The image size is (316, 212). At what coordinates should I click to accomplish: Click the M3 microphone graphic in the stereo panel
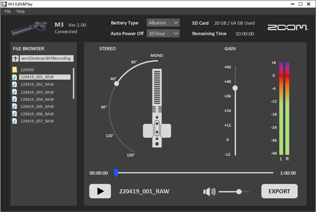(x=157, y=108)
